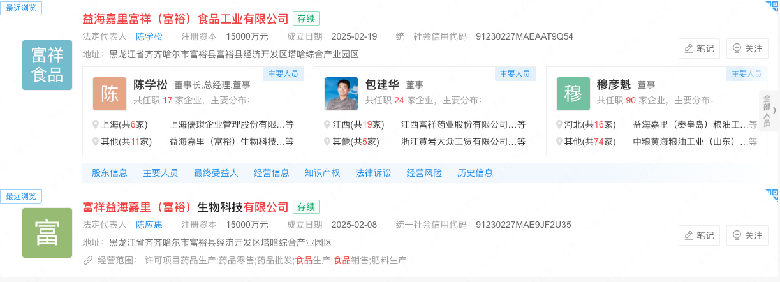Viewport: 780px width, 282px height.
Task: Click link icon beside 经营范围
Action: (88, 260)
